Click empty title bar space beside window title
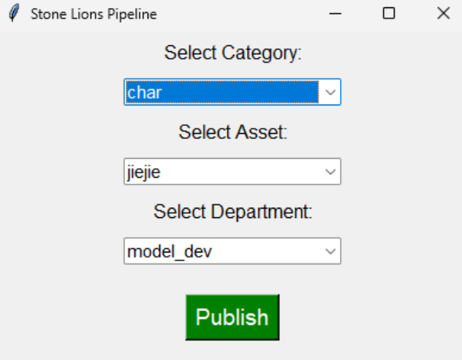 pos(241,14)
